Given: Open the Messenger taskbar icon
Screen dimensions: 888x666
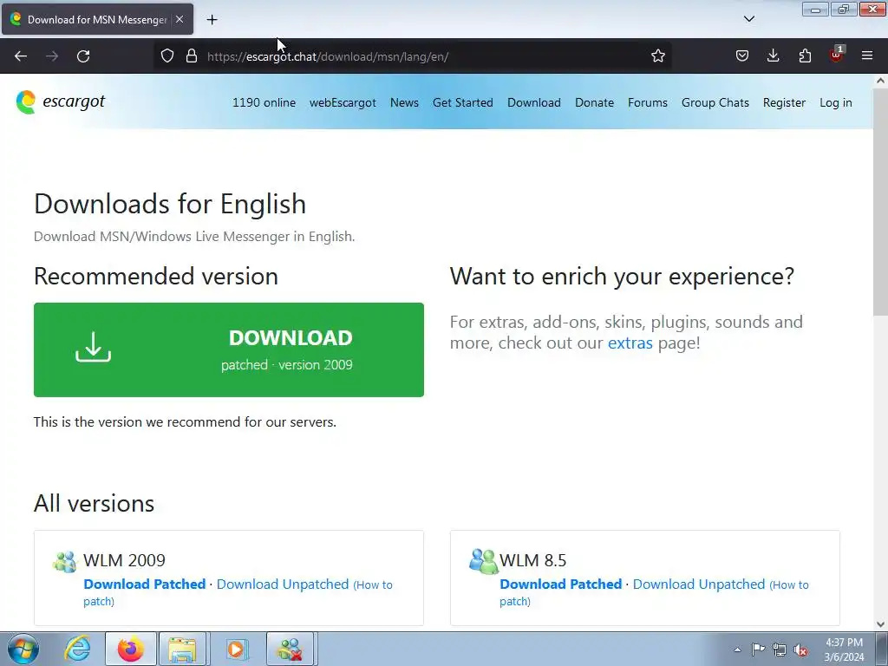Looking at the screenshot, I should [x=290, y=649].
